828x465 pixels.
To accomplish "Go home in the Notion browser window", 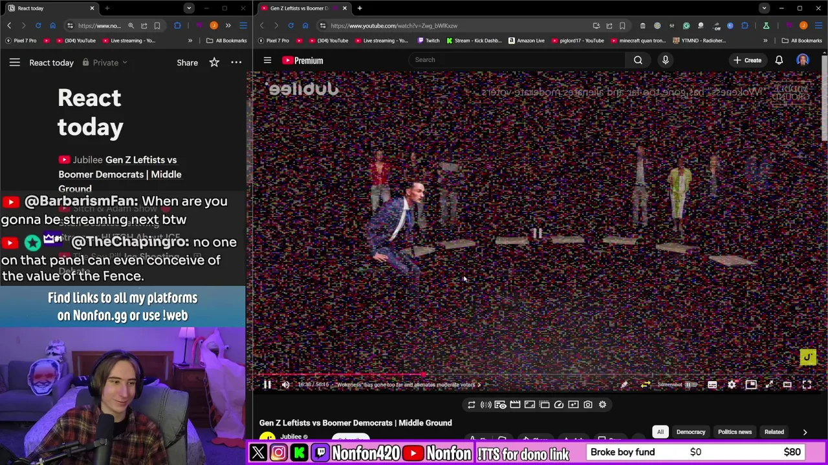I will tap(52, 26).
